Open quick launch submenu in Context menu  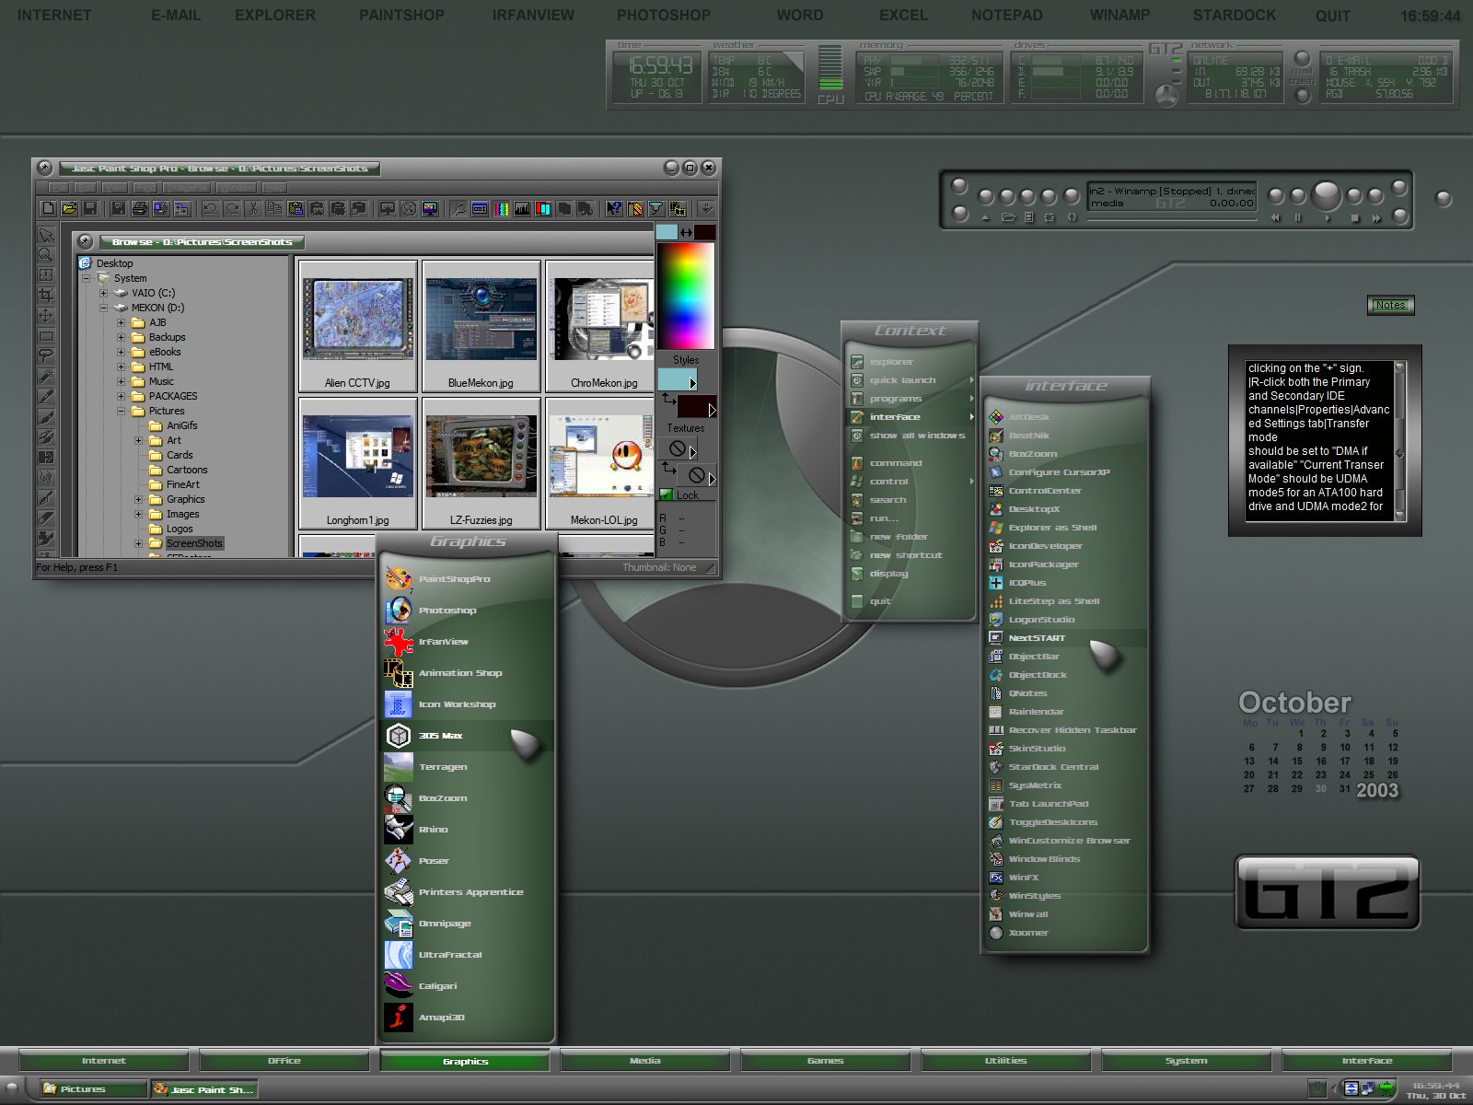click(910, 380)
